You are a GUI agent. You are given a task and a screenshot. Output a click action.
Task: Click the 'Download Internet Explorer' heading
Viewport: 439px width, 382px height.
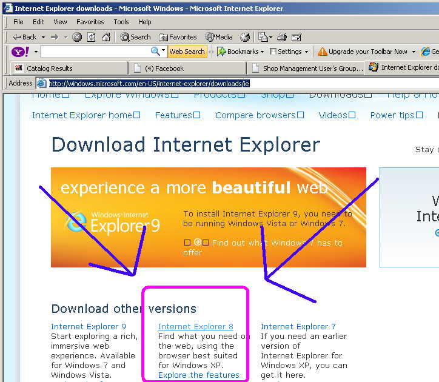(x=186, y=145)
